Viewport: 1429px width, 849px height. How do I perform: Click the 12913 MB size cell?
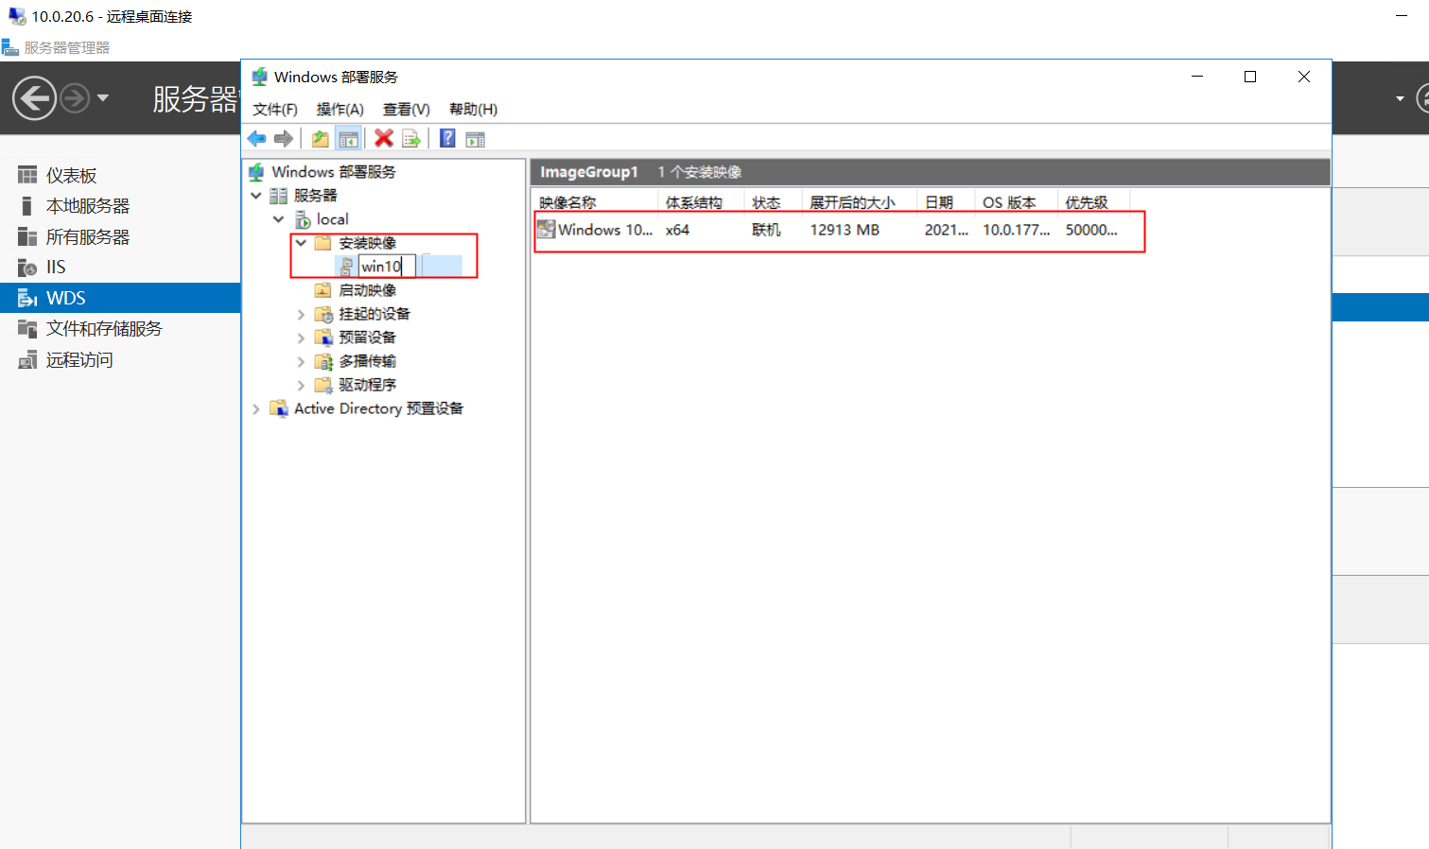pos(845,230)
